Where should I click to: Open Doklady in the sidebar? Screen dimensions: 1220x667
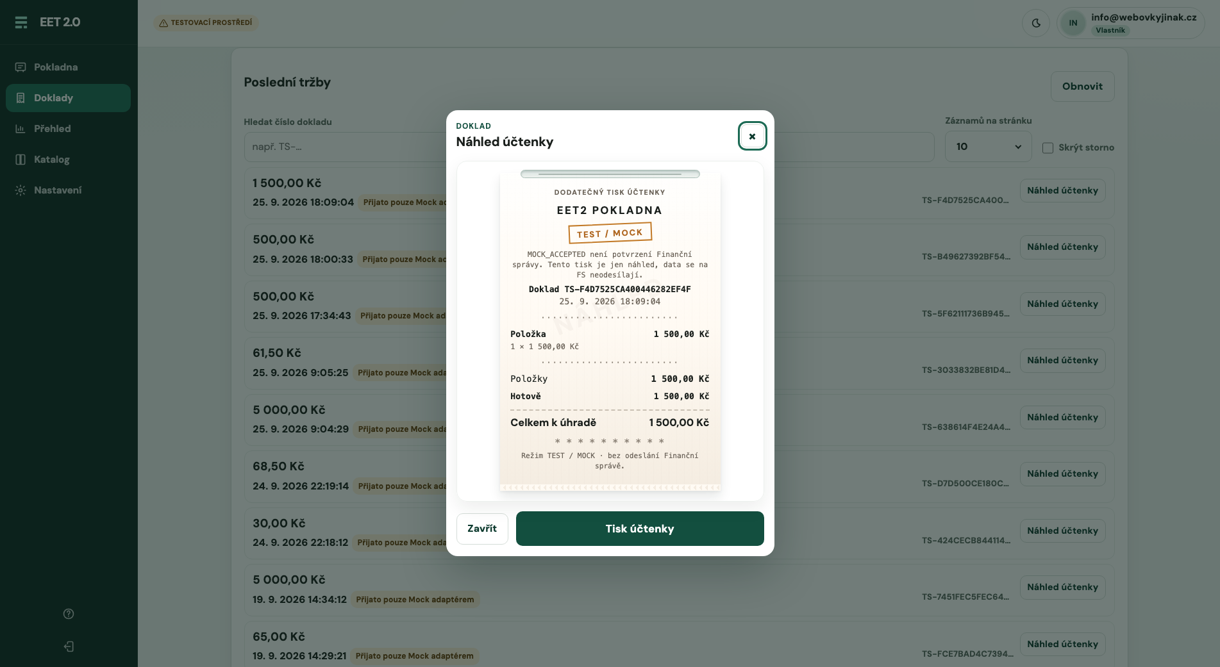click(68, 98)
